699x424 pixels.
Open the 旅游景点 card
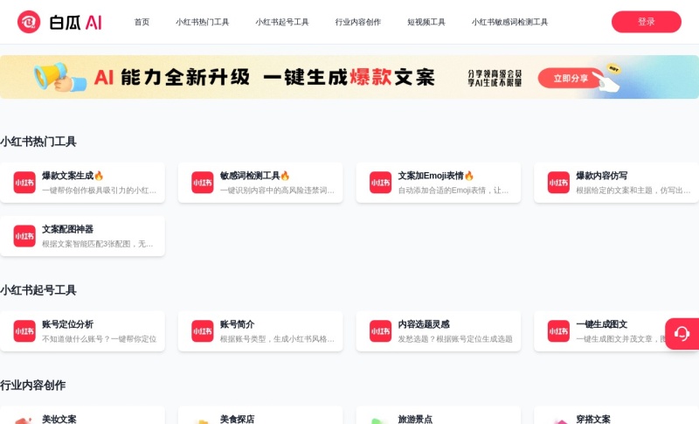439,415
